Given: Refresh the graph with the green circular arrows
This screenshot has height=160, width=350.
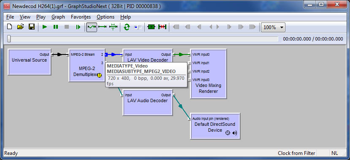Looking at the screenshot, I should click(127, 27).
